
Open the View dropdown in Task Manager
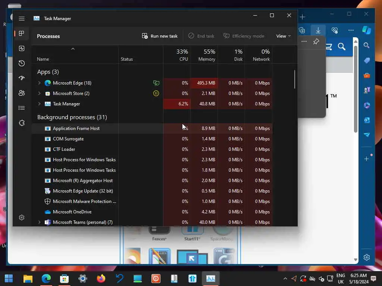(x=284, y=36)
